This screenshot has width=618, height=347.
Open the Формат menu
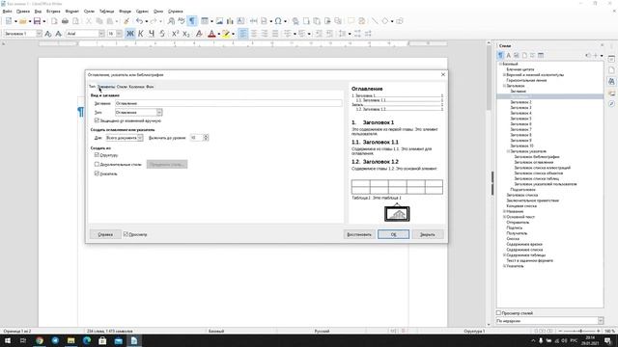[x=71, y=12]
